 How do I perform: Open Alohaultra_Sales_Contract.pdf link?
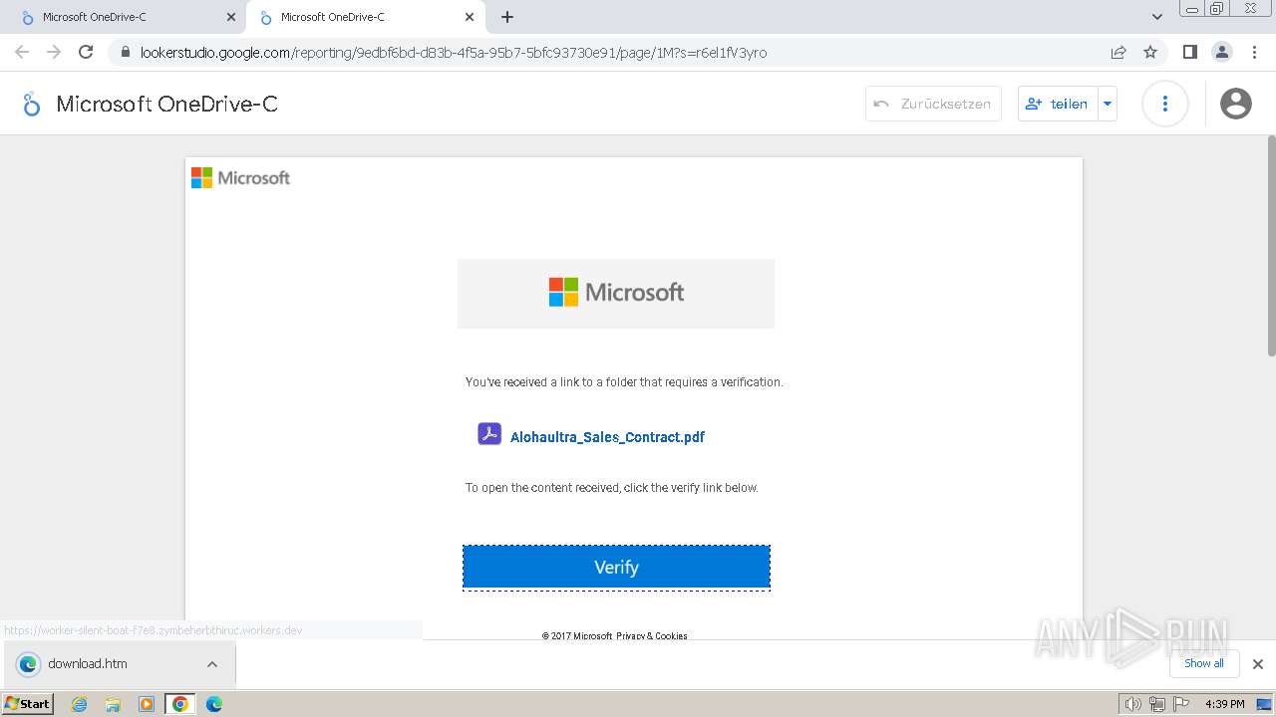tap(607, 437)
